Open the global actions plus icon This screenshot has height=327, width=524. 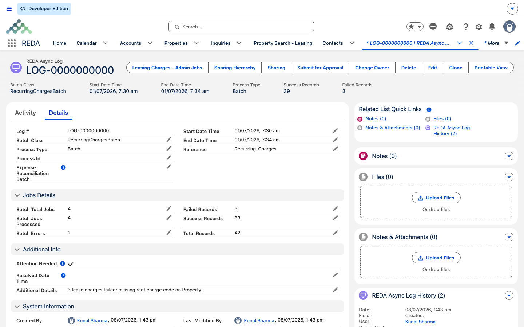pos(433,26)
